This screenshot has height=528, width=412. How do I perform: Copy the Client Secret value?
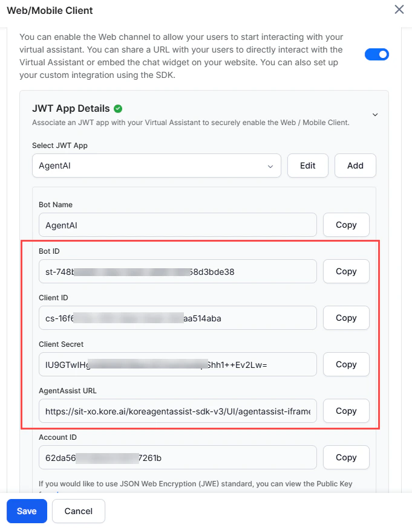pyautogui.click(x=346, y=364)
